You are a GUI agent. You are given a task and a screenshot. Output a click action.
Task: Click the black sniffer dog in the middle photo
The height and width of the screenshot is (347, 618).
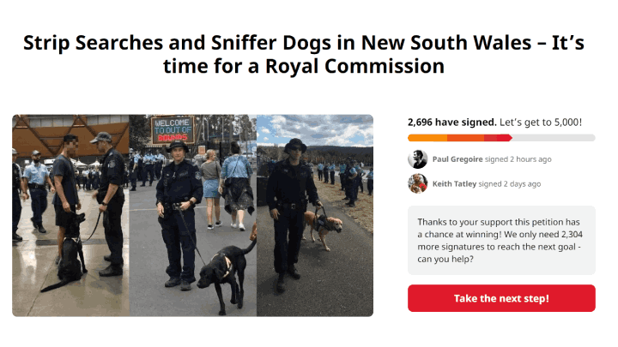coord(226,272)
